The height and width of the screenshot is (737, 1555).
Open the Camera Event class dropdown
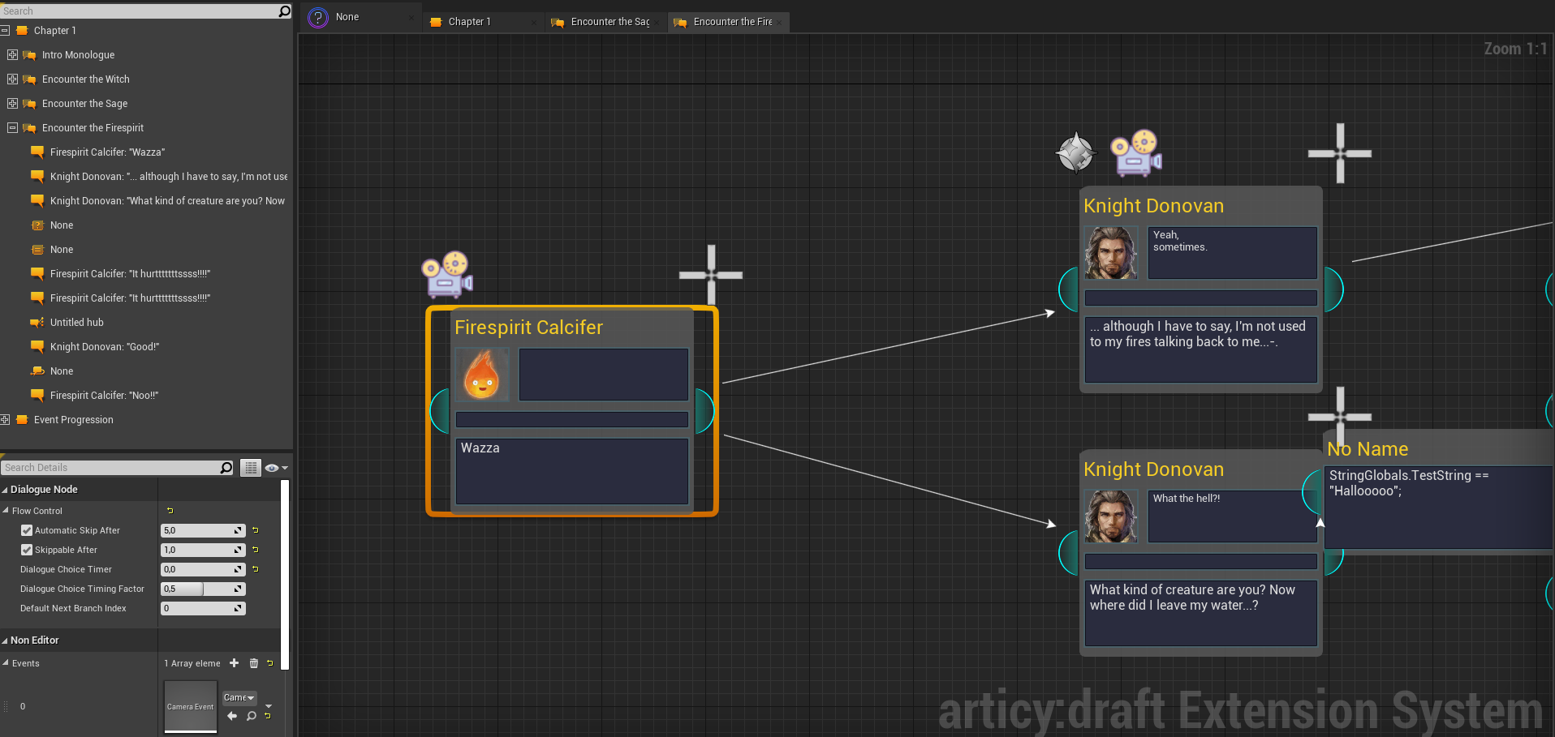click(239, 697)
